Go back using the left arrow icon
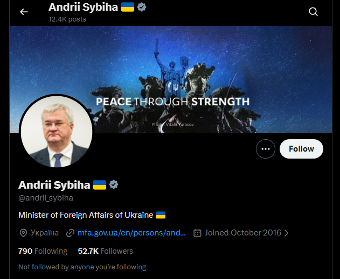Image resolution: width=340 pixels, height=279 pixels. 24,12
